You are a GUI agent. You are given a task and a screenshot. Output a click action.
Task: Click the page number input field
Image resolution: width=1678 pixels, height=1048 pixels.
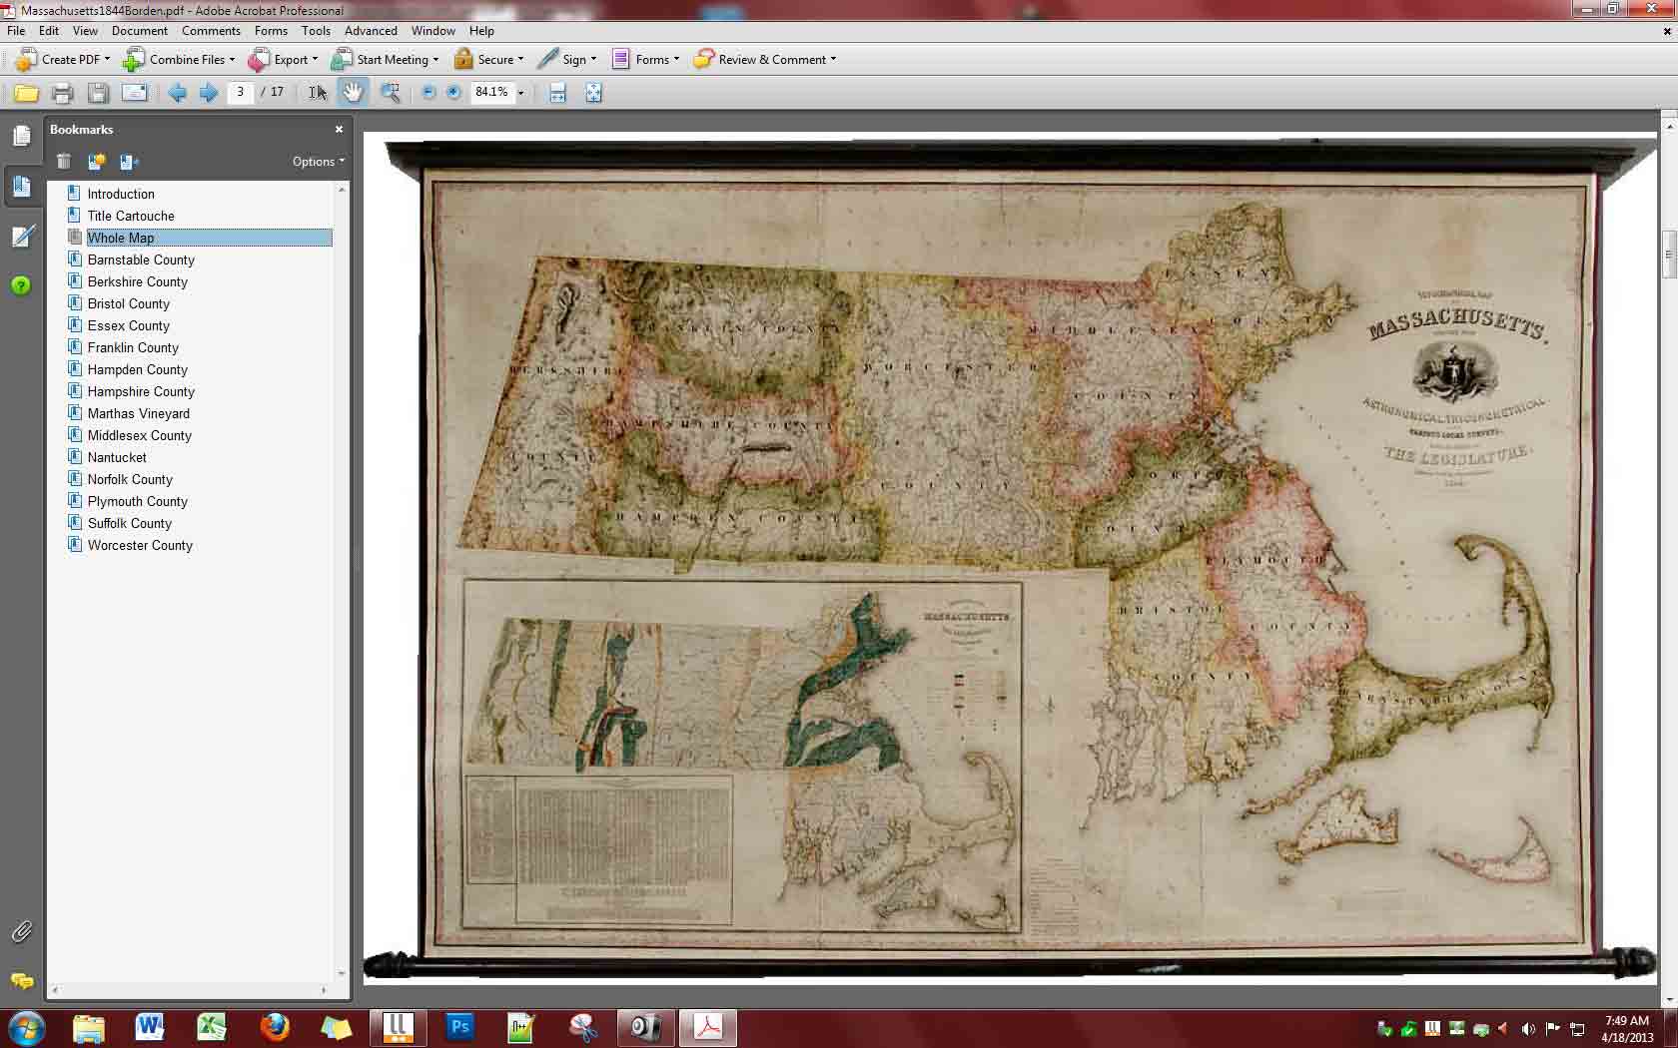pos(240,92)
